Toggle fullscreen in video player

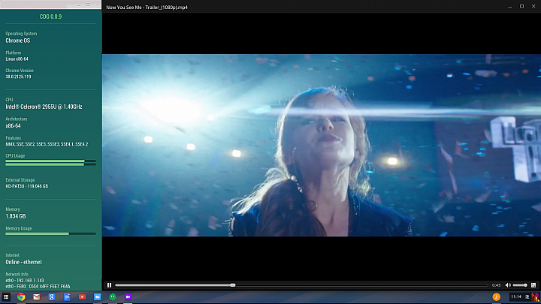point(533,285)
